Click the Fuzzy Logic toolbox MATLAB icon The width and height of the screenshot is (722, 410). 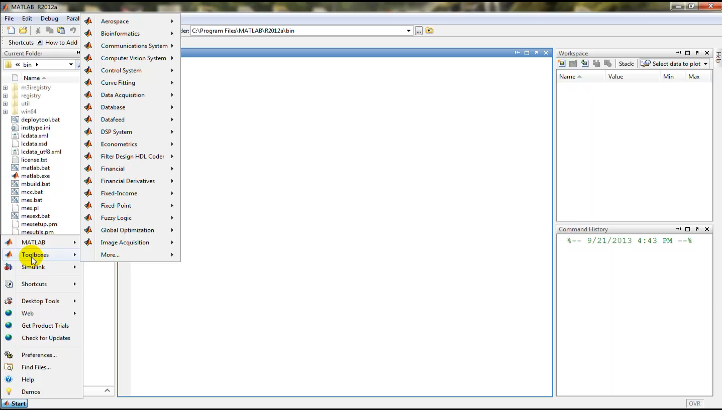(88, 218)
